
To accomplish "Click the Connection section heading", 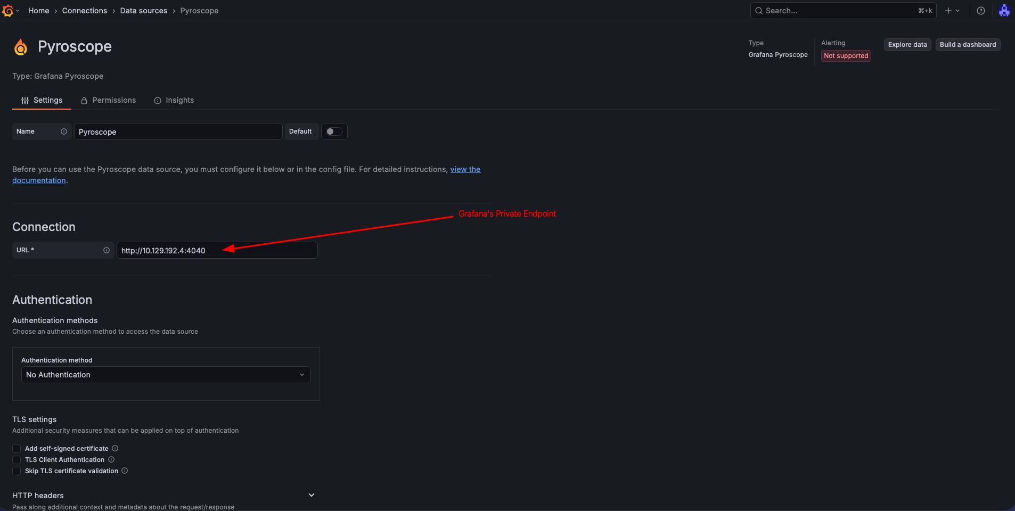I will tap(44, 227).
